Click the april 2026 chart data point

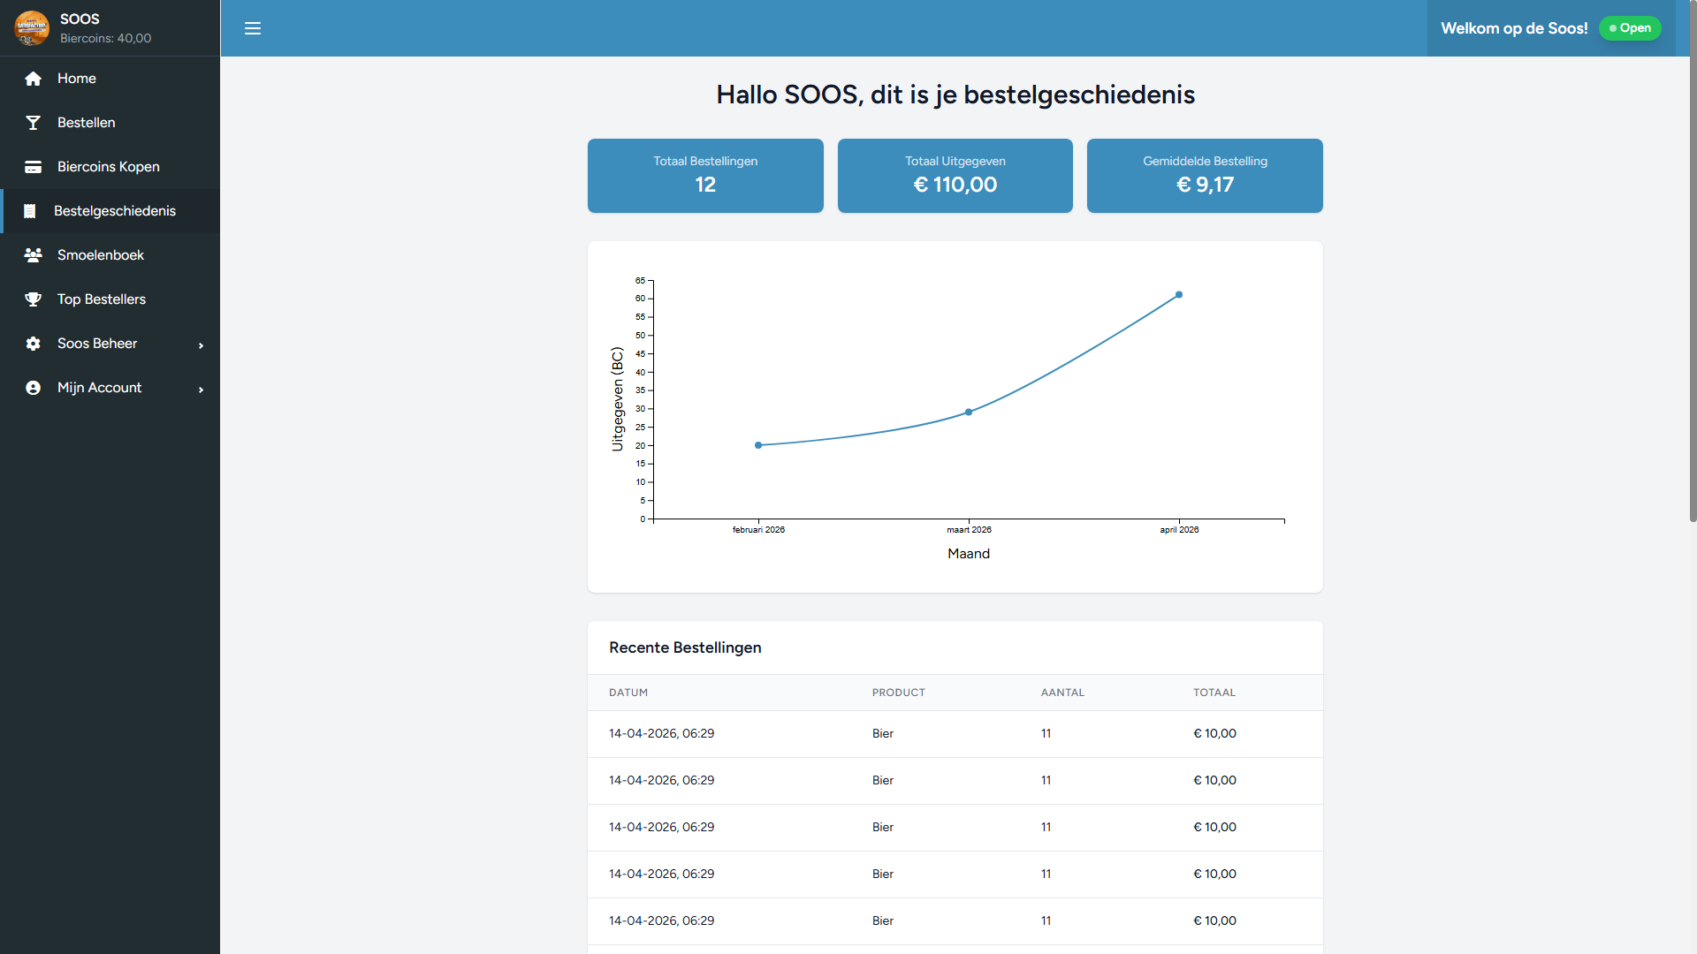pyautogui.click(x=1179, y=295)
